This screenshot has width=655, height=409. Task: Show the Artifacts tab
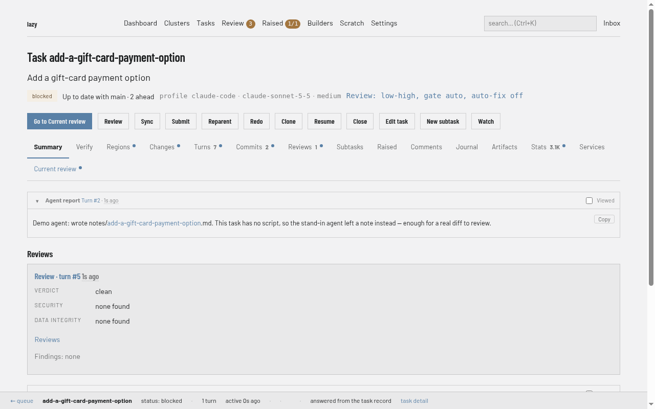click(x=505, y=147)
